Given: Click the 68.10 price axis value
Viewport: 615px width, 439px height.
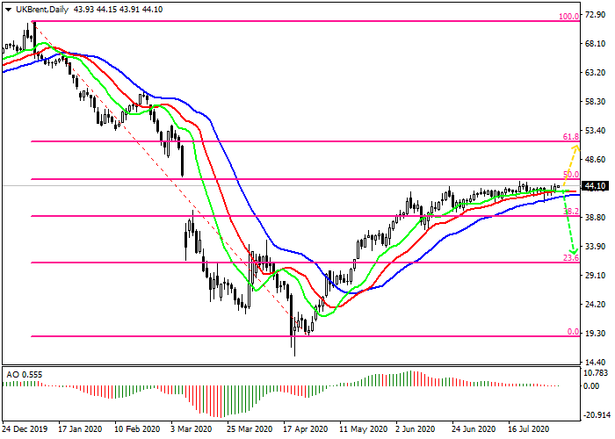Looking at the screenshot, I should click(x=595, y=44).
